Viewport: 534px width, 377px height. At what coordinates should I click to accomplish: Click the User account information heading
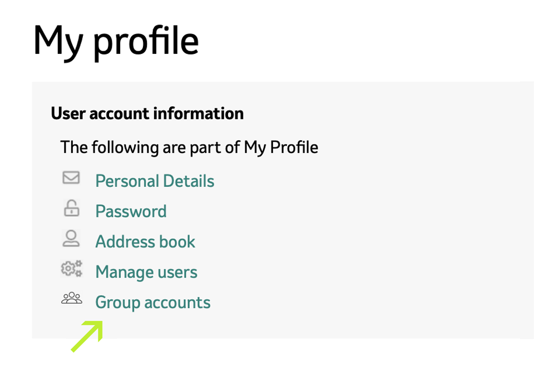coord(147,113)
